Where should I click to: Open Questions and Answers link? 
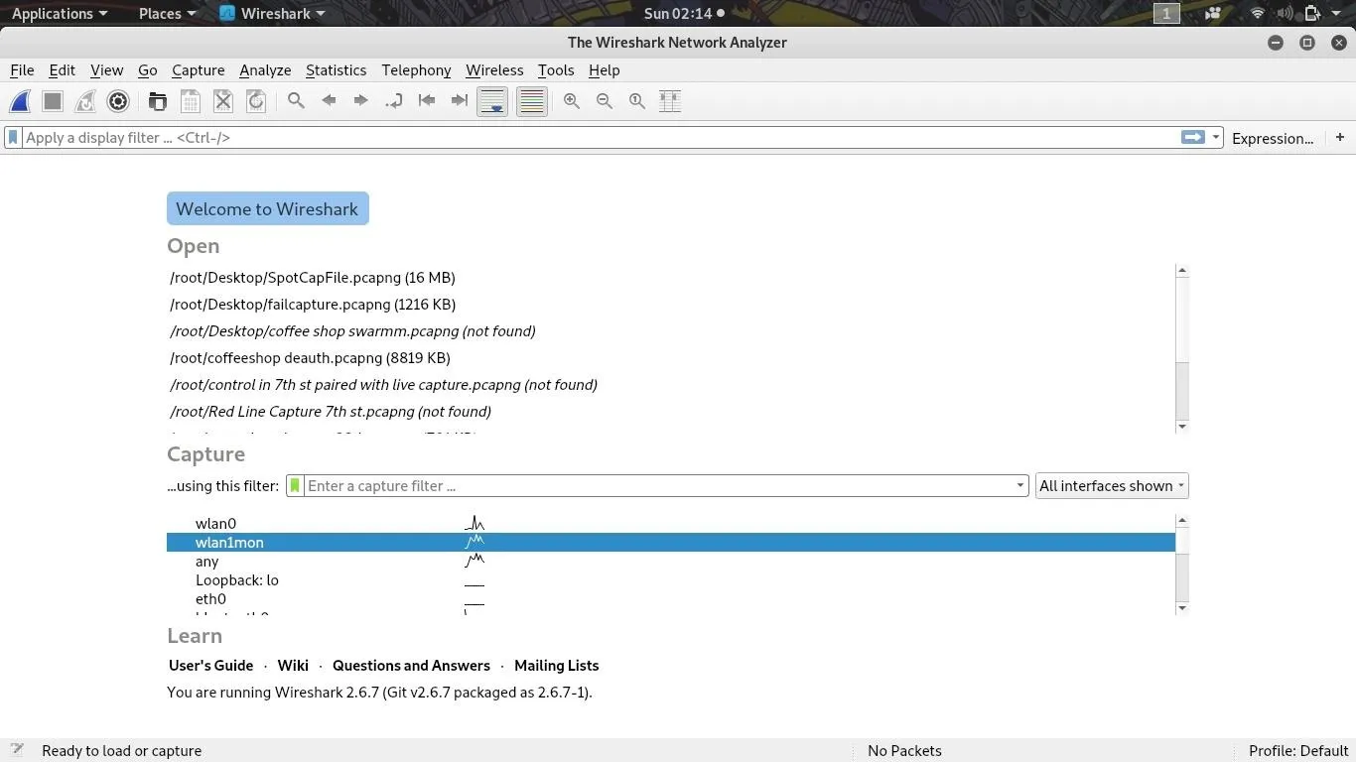click(x=411, y=666)
